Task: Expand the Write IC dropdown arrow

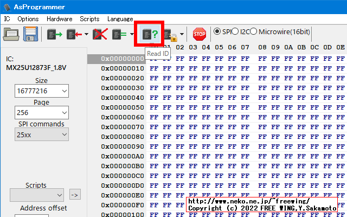Action: point(87,34)
